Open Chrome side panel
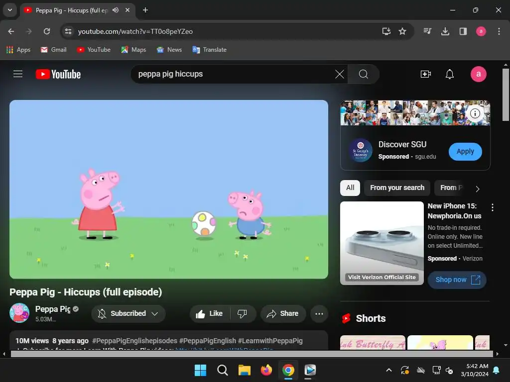 click(463, 31)
